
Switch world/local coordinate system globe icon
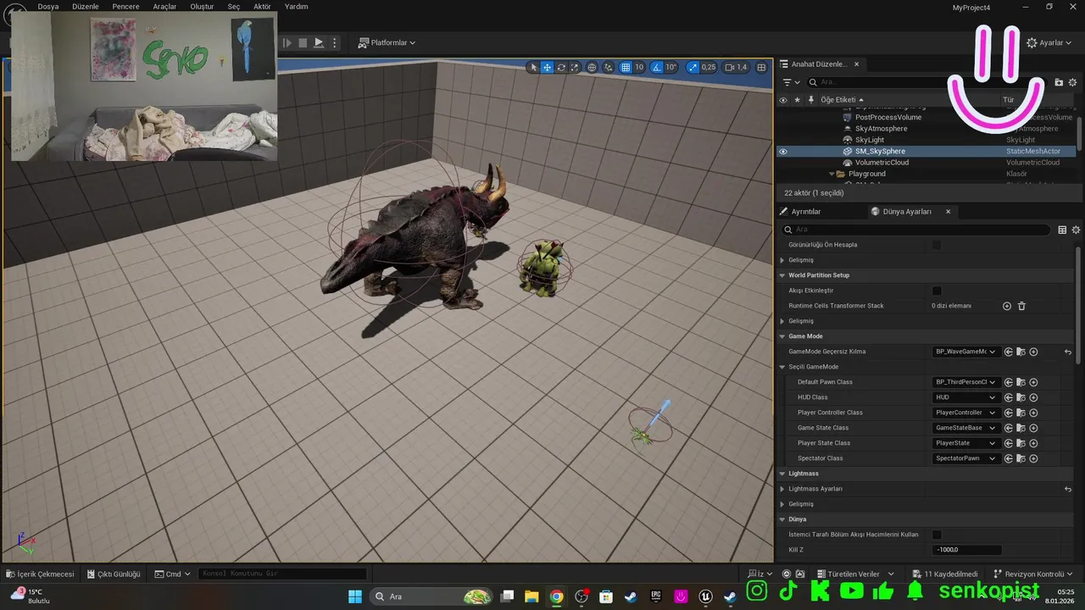point(592,67)
